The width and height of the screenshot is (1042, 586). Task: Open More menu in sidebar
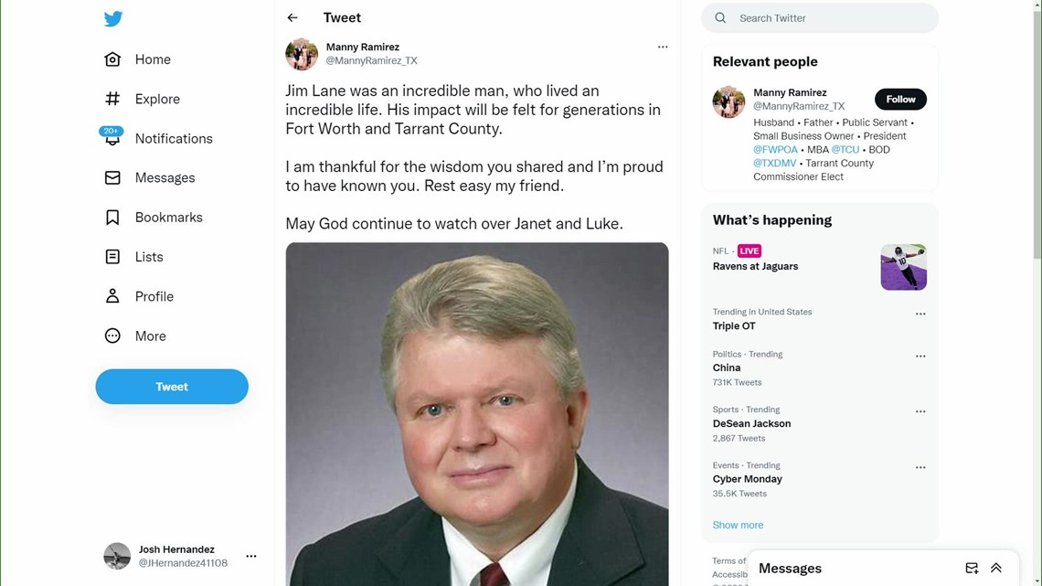click(150, 336)
